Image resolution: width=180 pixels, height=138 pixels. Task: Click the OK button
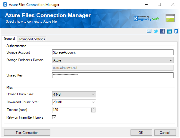[141, 133]
